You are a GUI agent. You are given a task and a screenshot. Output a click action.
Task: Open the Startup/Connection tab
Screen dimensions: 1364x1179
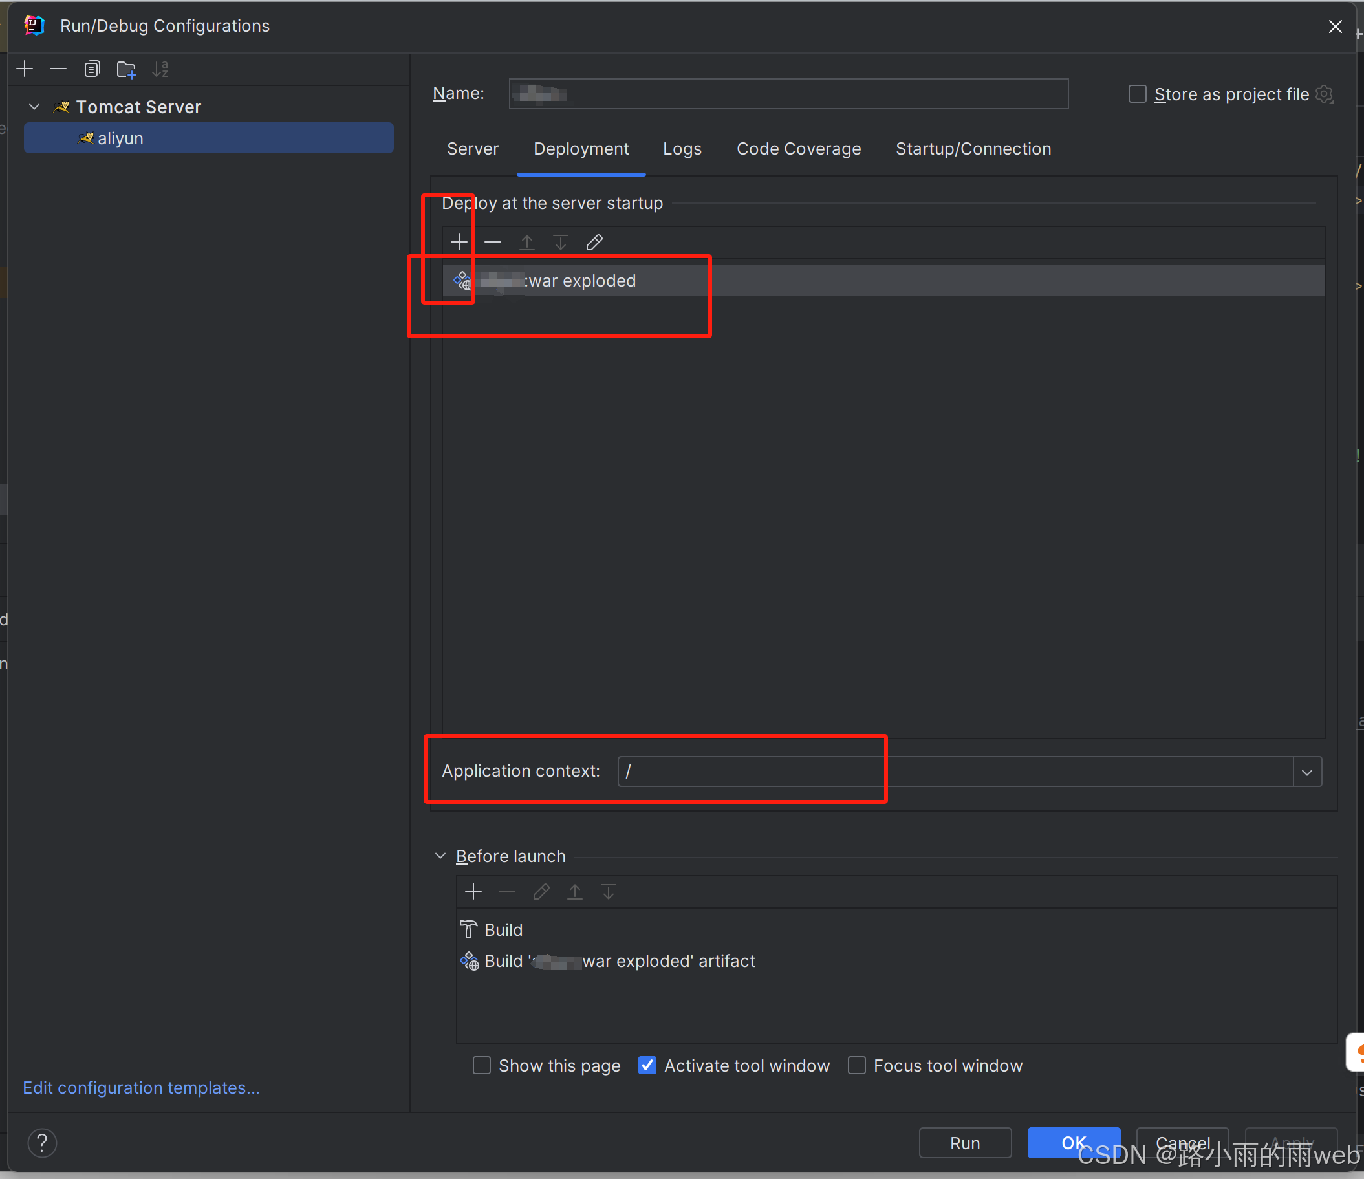click(973, 149)
